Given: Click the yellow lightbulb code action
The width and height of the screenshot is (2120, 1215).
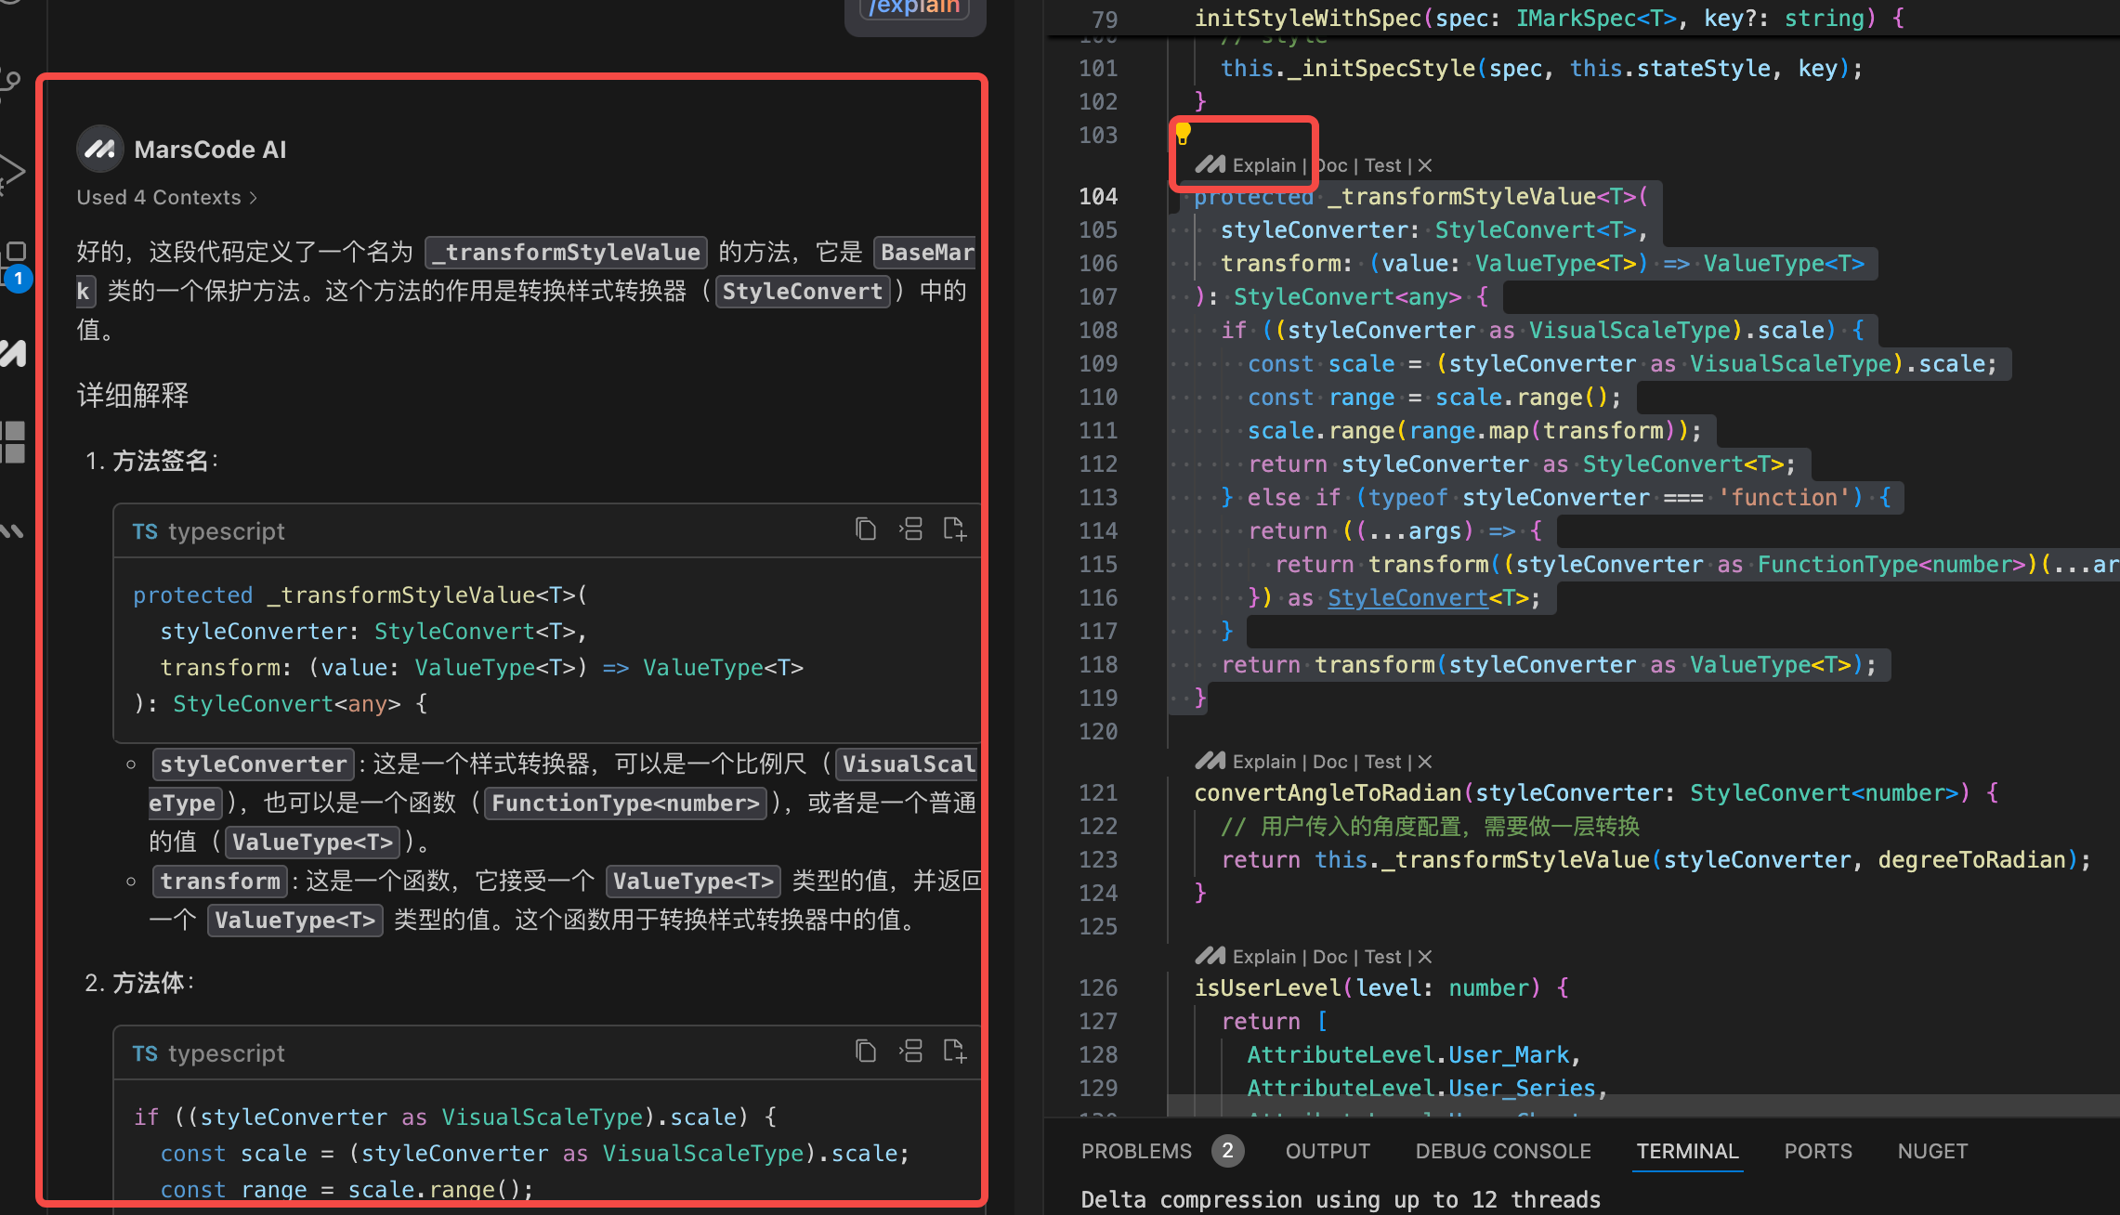Looking at the screenshot, I should tap(1183, 134).
